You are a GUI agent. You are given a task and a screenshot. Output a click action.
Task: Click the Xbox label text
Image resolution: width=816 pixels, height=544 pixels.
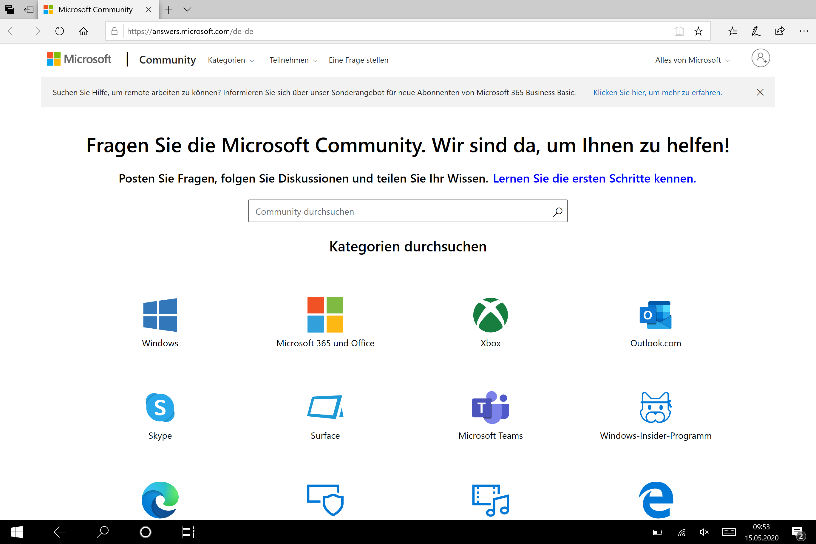point(490,343)
